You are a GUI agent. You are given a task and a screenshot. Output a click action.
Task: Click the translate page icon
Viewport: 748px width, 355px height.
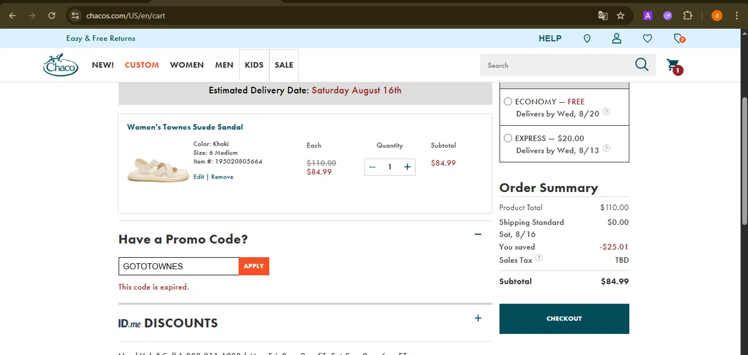pyautogui.click(x=603, y=15)
